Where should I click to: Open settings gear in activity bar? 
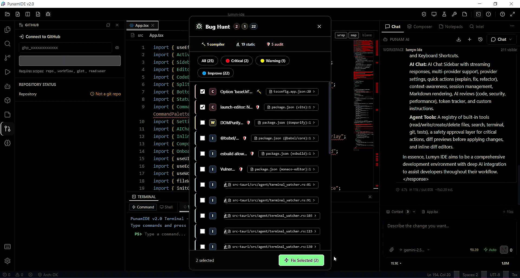tap(8, 261)
